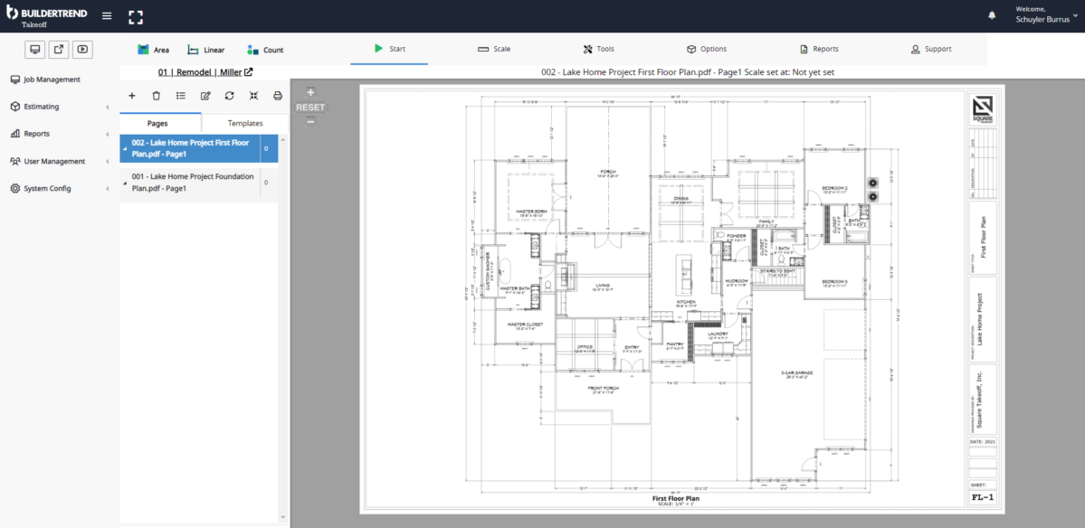Toggle fullscreen mode icon in header
1085x528 pixels.
point(136,16)
